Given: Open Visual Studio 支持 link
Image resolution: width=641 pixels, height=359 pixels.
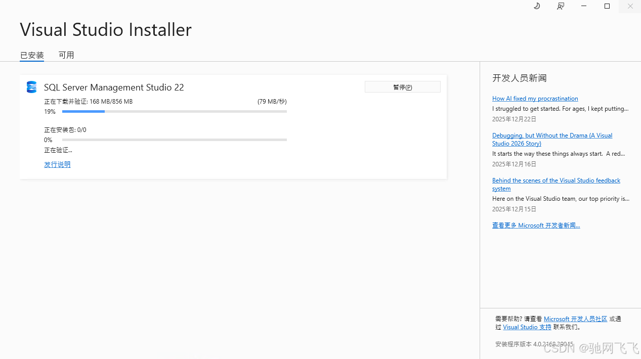Looking at the screenshot, I should tap(527, 327).
